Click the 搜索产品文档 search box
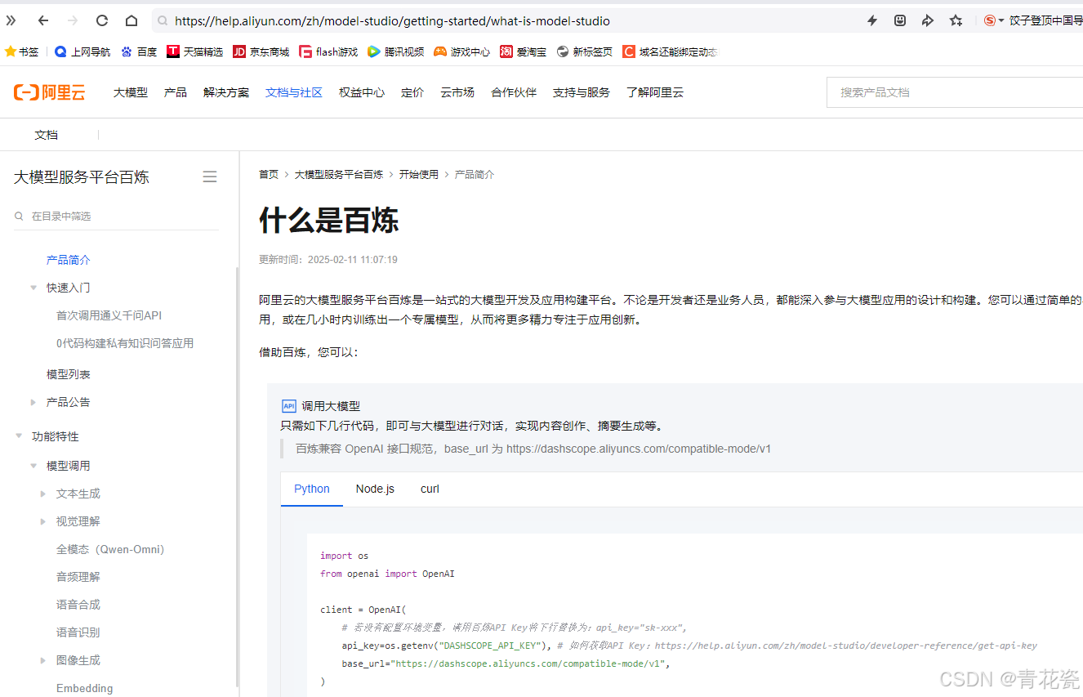Screen dimensions: 1083x697 click(x=955, y=92)
